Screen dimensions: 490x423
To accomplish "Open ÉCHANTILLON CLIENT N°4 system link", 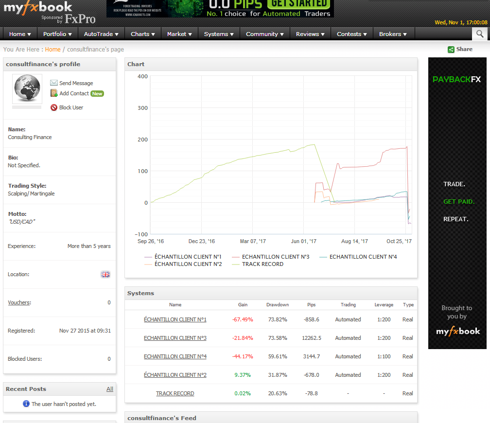I will [x=175, y=356].
